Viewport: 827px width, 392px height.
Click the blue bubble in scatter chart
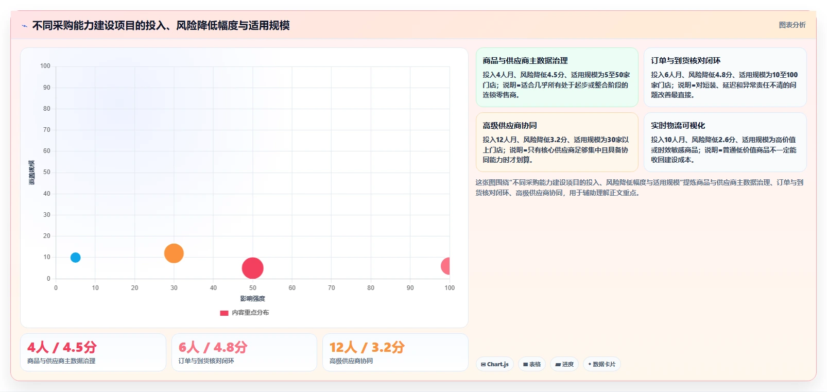click(75, 258)
